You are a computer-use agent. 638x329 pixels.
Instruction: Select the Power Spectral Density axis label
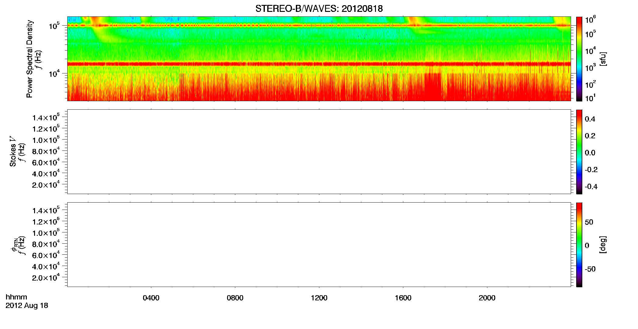30,59
